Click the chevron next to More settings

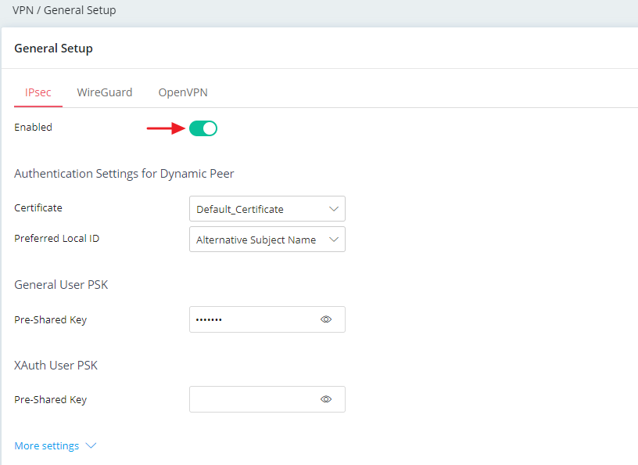click(91, 446)
